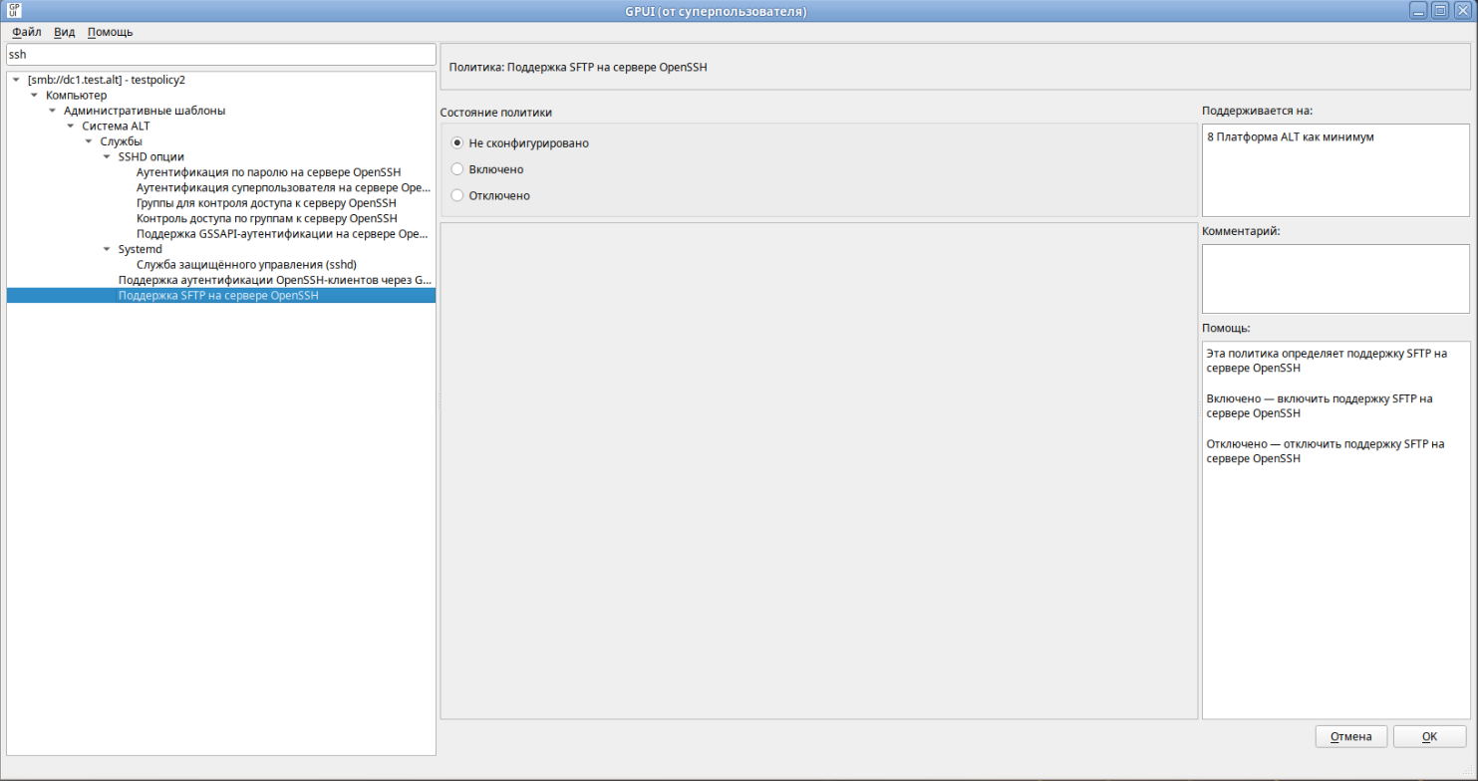
Task: Select the 'Отключено' policy state
Action: pyautogui.click(x=457, y=195)
